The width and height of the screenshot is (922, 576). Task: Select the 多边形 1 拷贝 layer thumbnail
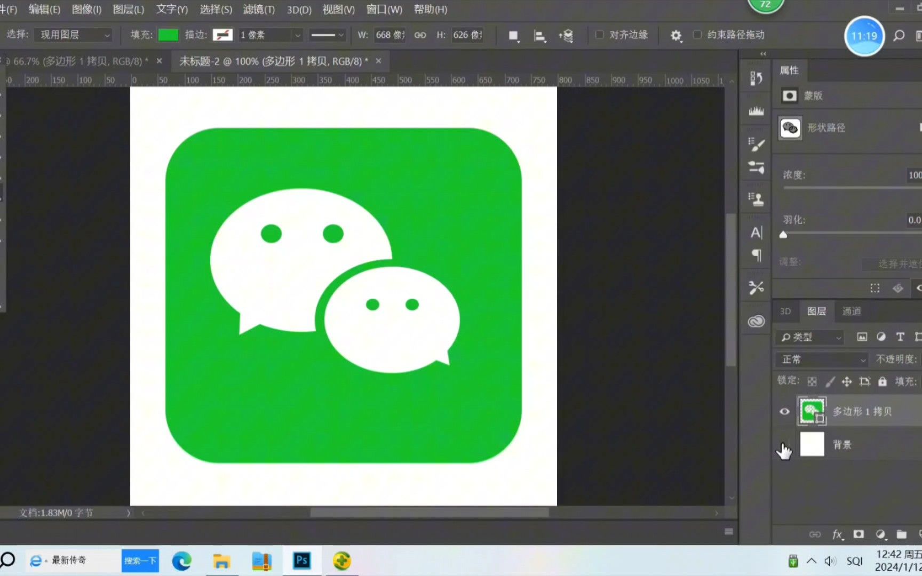point(812,411)
